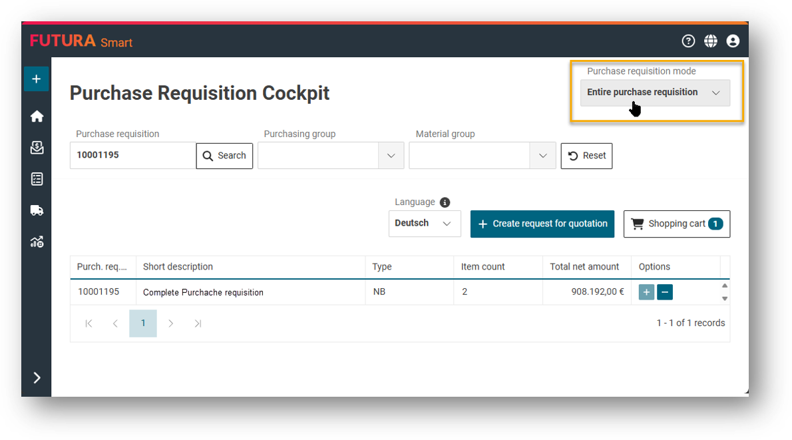Open the Shopping cart
Viewport: 792px width, 440px height.
(x=677, y=224)
